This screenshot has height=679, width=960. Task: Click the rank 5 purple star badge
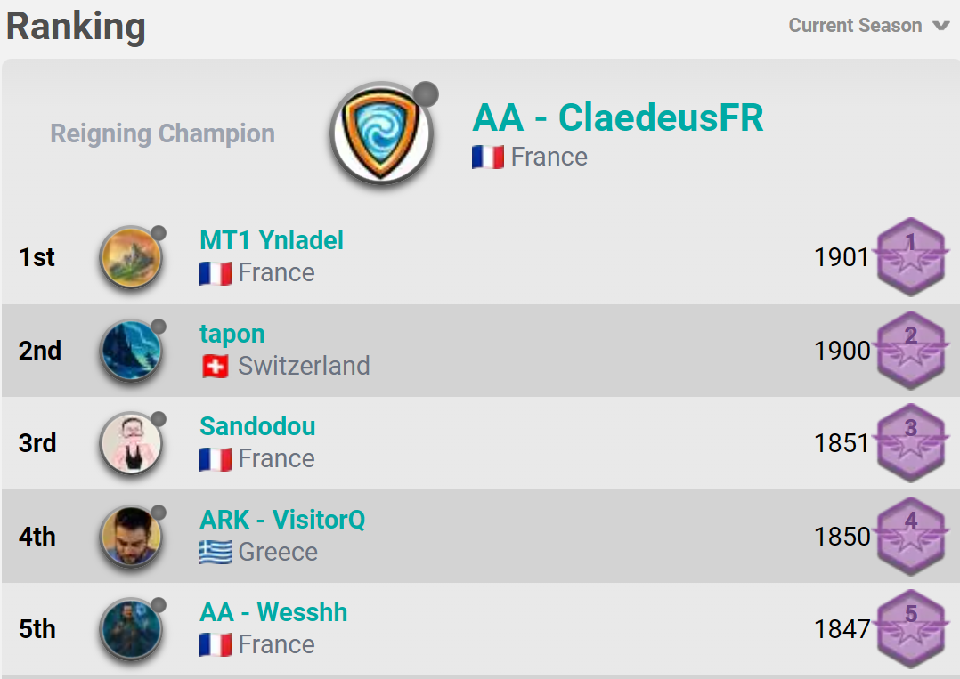pos(909,628)
